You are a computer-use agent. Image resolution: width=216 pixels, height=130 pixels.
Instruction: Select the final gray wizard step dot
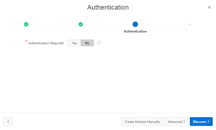[190, 24]
